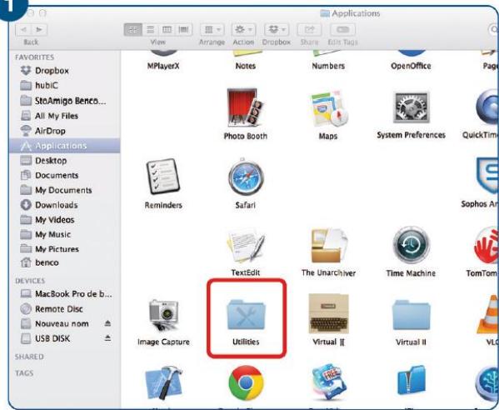This screenshot has width=499, height=410.
Task: Select hubiC in Favorites
Action: pyautogui.click(x=65, y=85)
